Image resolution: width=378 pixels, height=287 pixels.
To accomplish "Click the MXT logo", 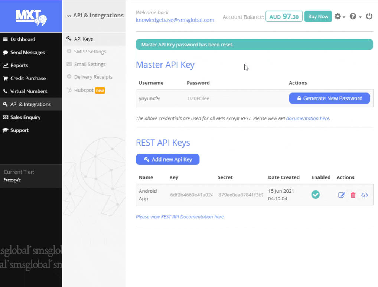I will 31,16.
